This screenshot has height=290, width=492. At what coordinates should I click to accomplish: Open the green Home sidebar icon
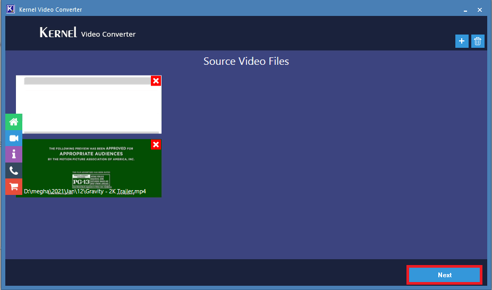[x=14, y=122]
